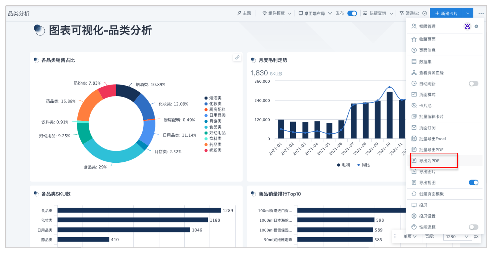Click the link icon on 各品类销售占比 card
Screen dimensions: 491x254
[237, 58]
